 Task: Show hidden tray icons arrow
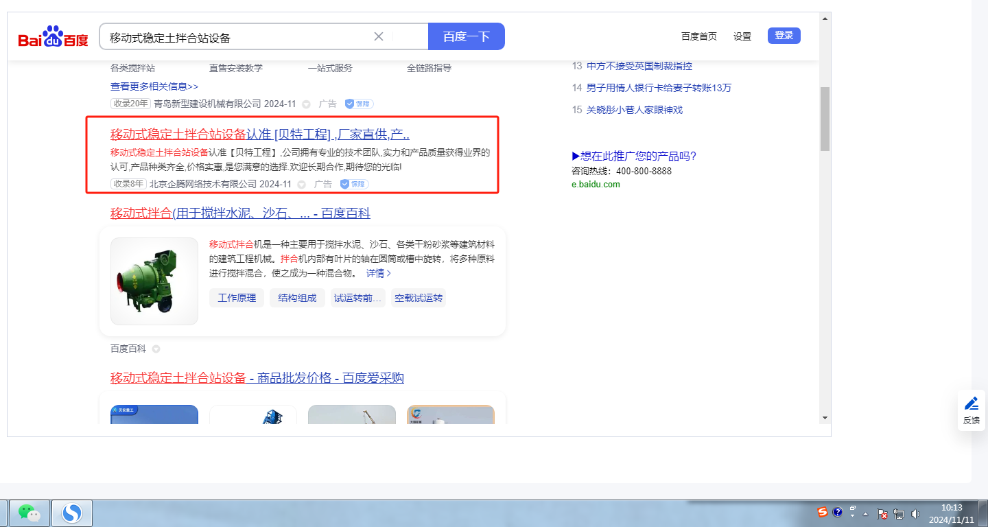[x=866, y=513]
